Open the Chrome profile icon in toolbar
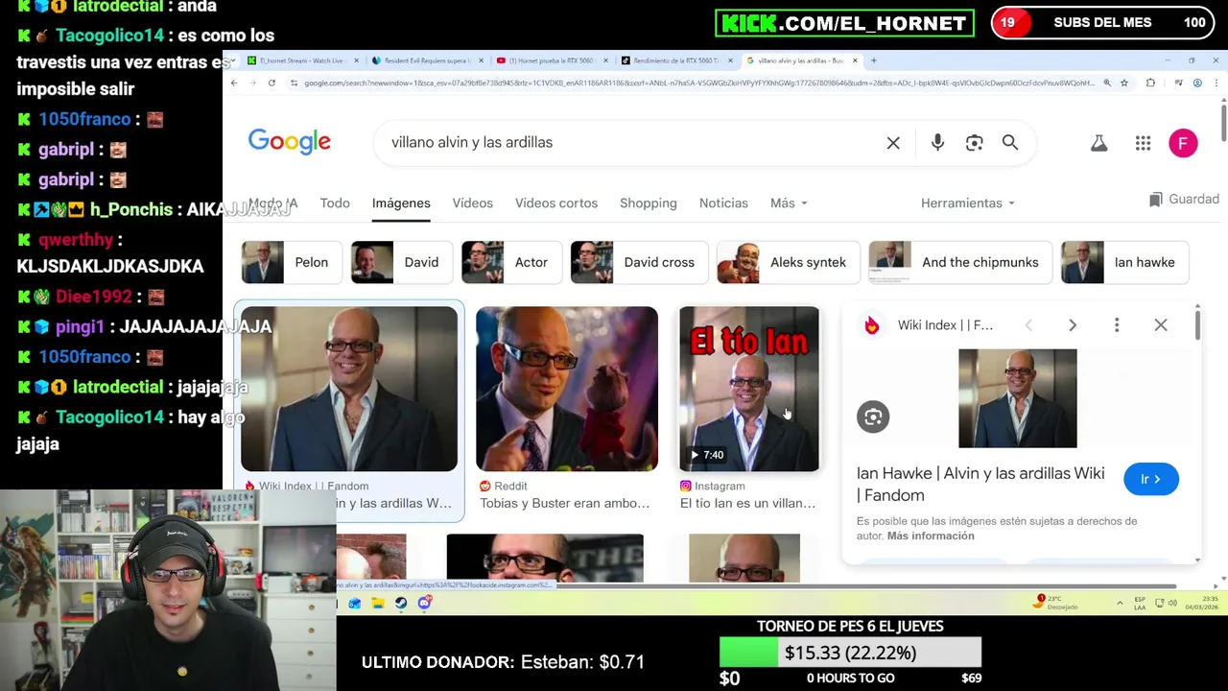Image resolution: width=1228 pixels, height=691 pixels. 1197,83
